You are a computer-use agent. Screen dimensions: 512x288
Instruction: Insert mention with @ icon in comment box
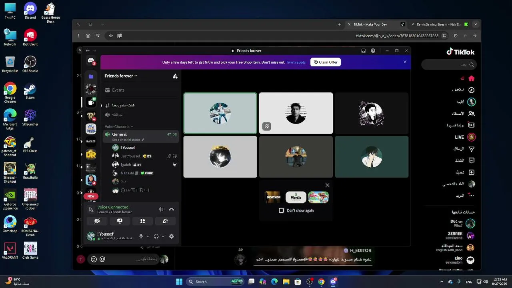point(102,259)
